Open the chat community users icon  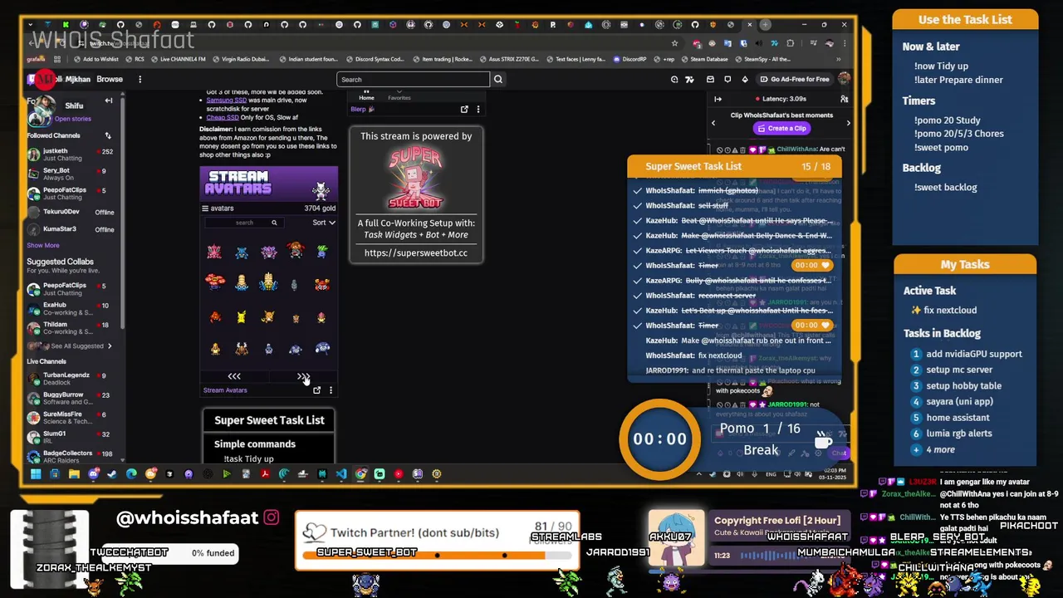[x=844, y=99]
